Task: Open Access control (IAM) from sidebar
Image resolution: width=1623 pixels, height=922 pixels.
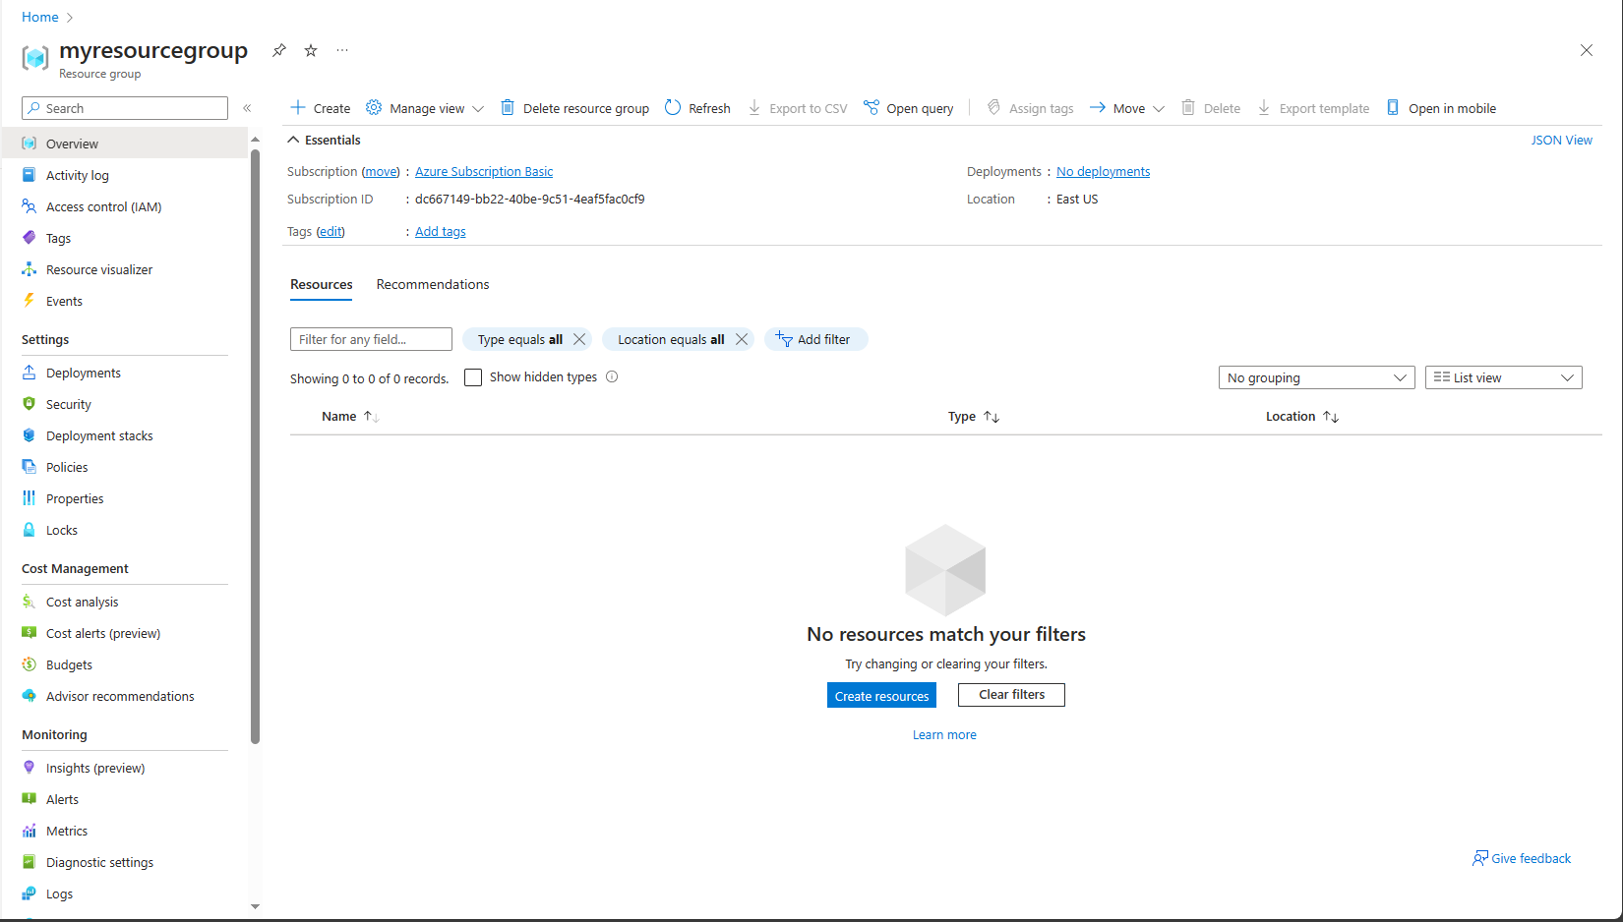Action: click(103, 206)
